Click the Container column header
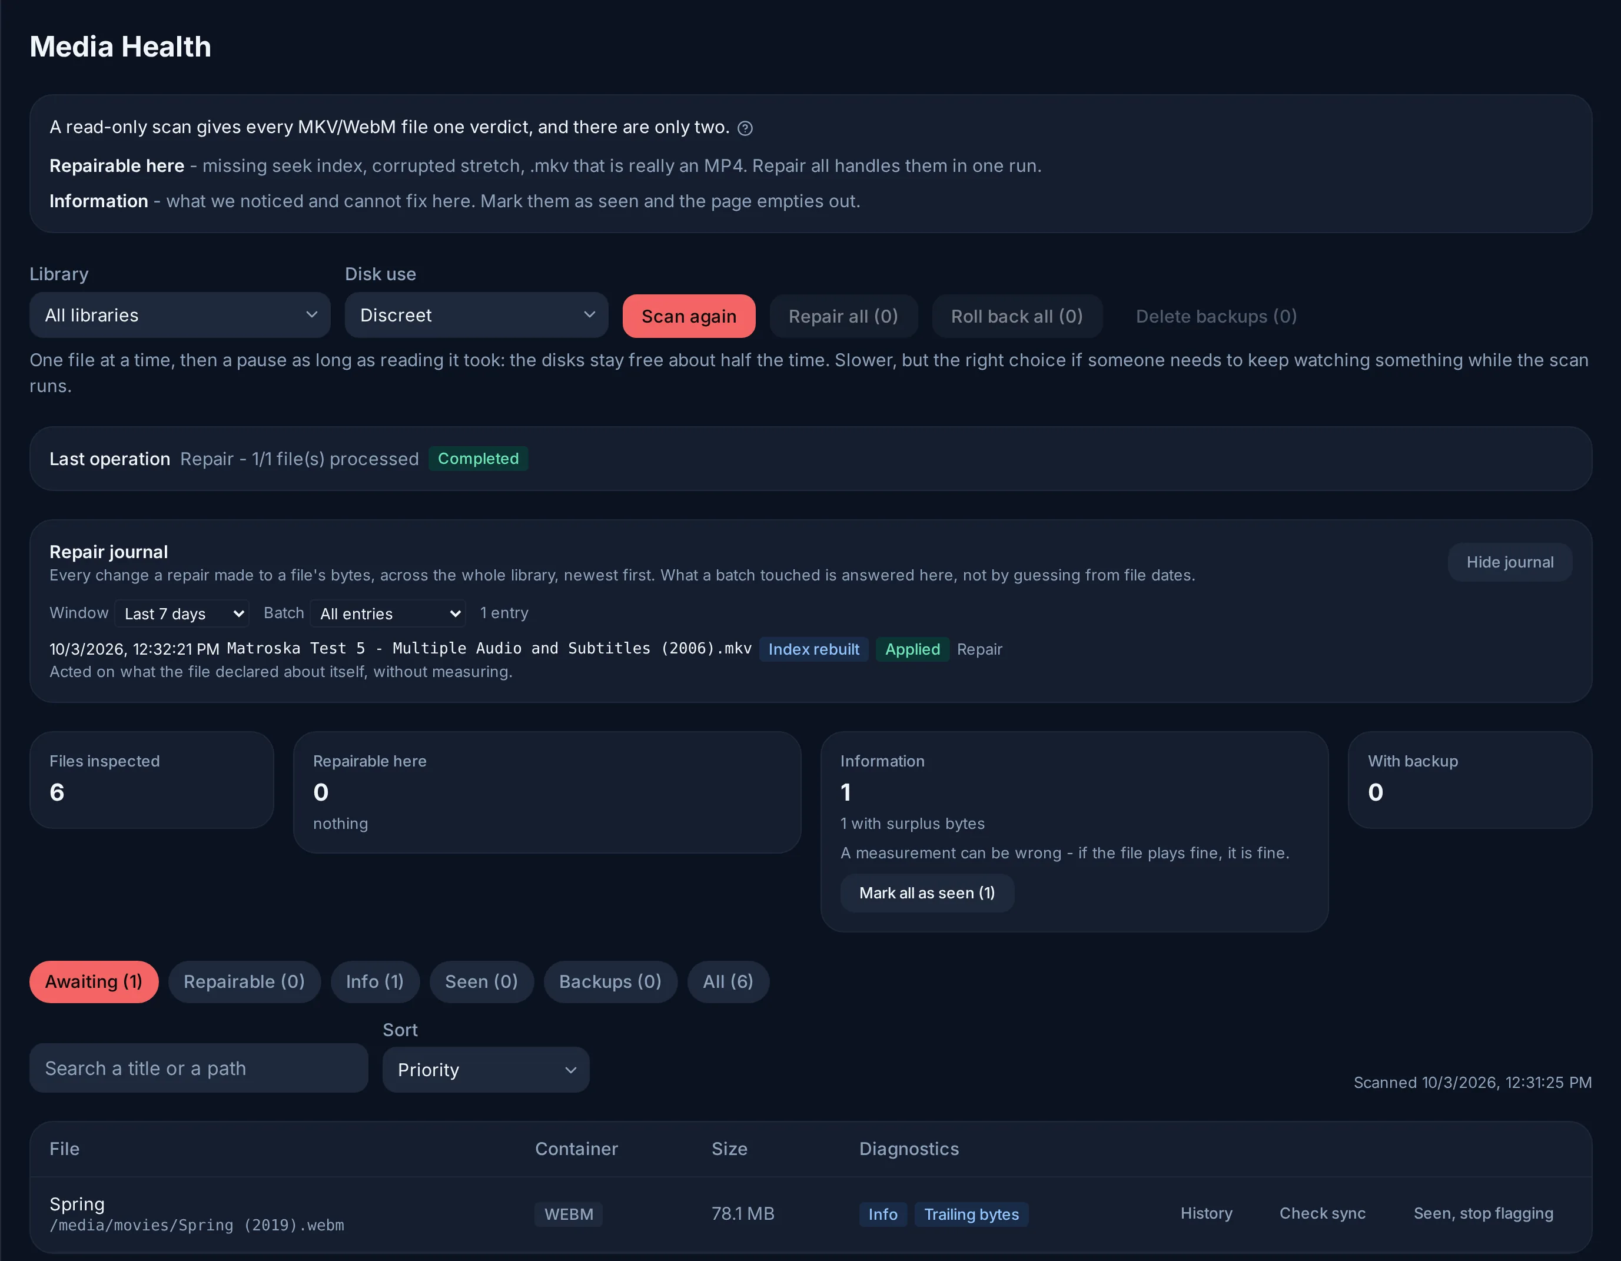Viewport: 1621px width, 1261px height. point(576,1149)
